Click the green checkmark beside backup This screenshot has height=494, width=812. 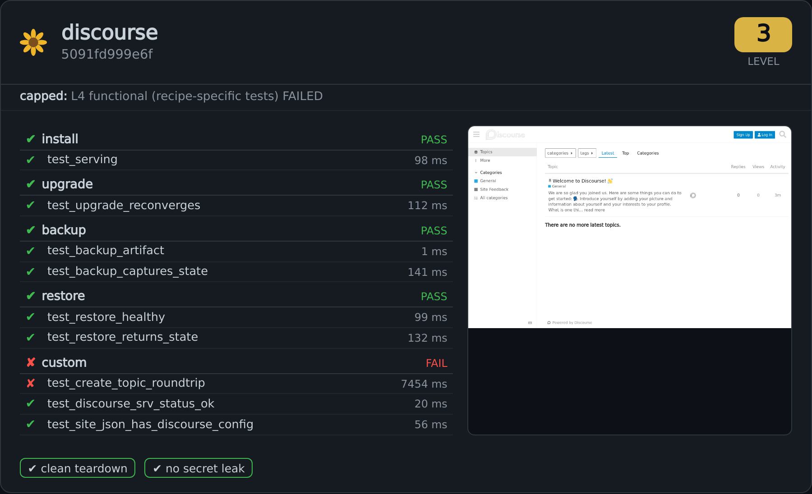point(31,230)
